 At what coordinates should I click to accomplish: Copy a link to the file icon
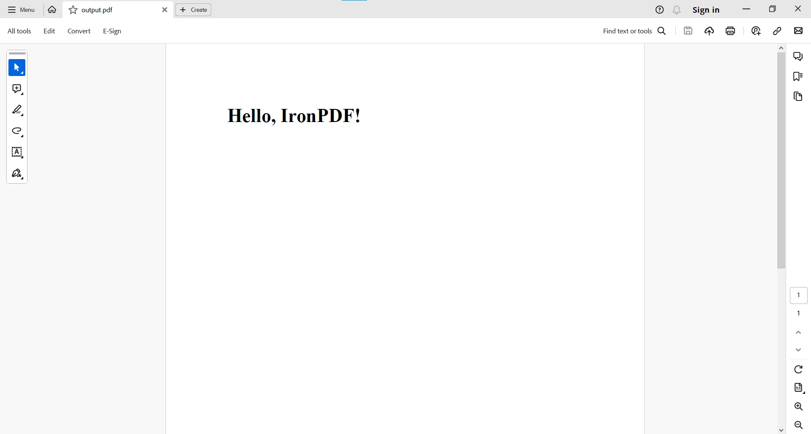[778, 31]
